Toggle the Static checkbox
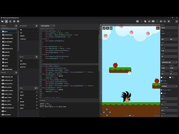 [x=161, y=93]
